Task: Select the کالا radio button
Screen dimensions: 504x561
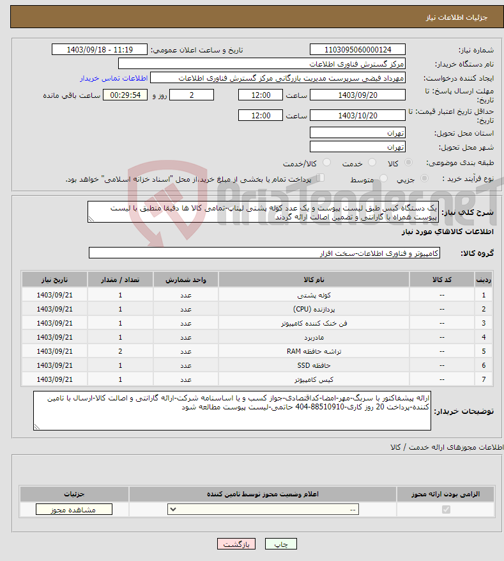Action: coord(408,162)
